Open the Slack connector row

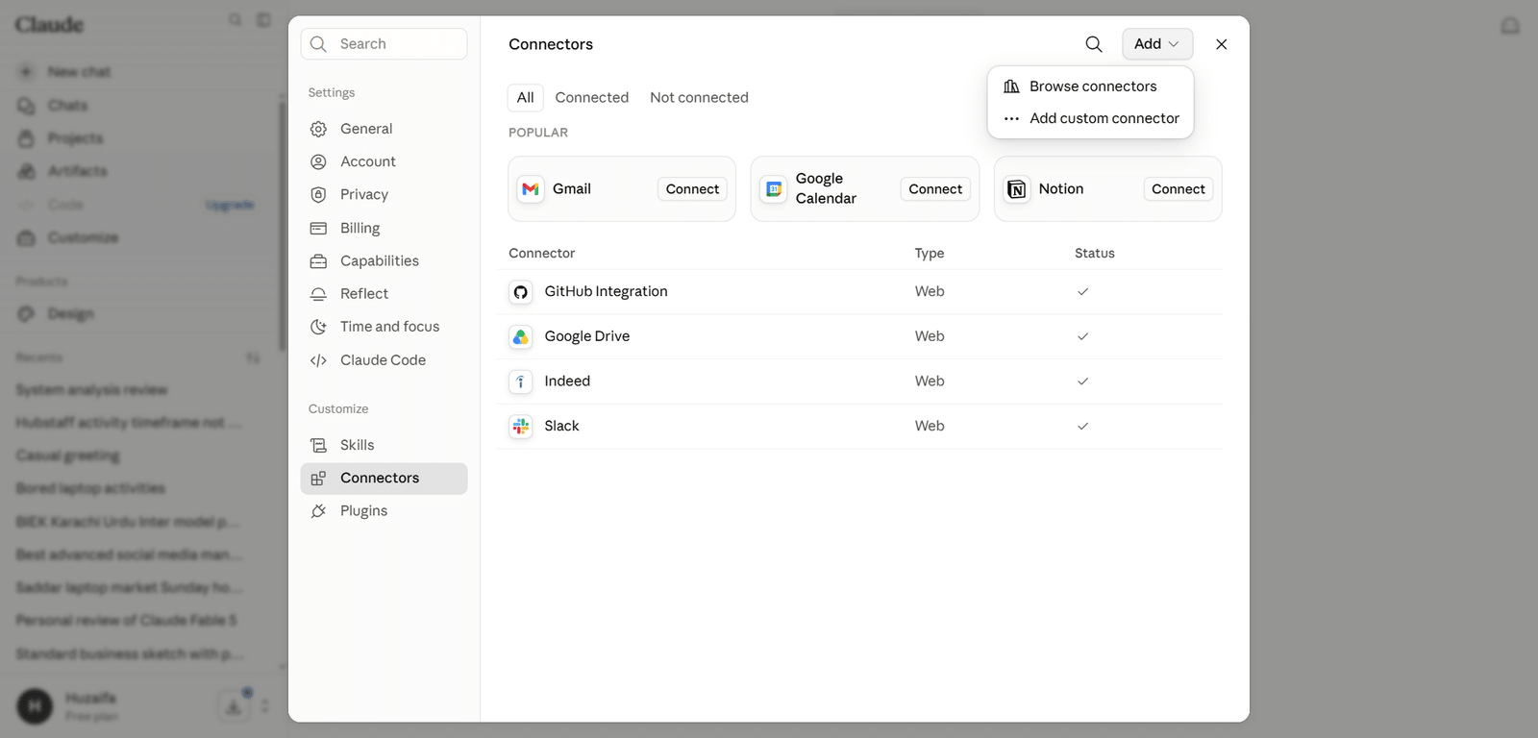pos(859,426)
